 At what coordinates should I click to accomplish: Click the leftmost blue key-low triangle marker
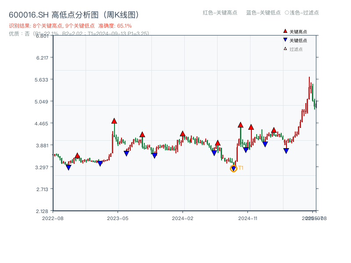tap(68, 167)
